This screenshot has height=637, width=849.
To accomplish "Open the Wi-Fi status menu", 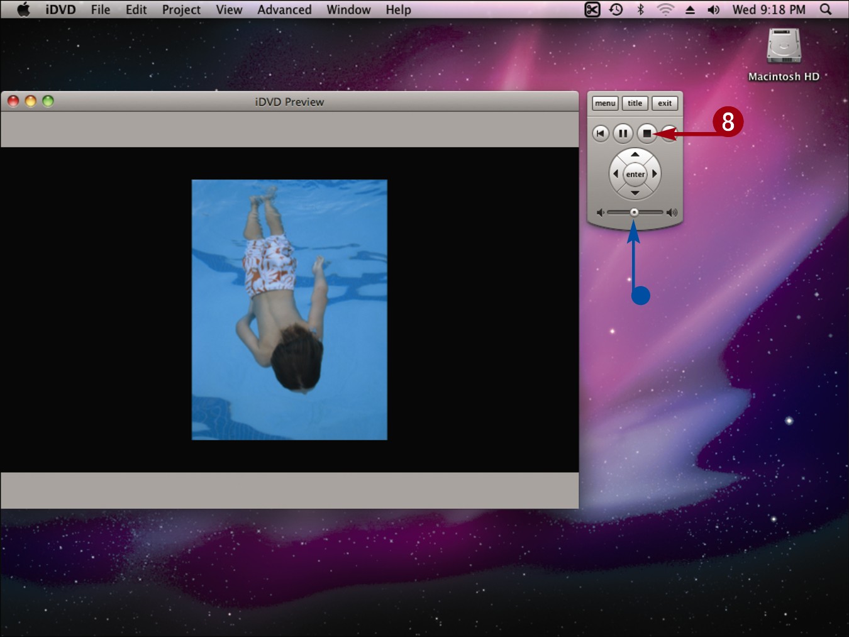I will (665, 9).
